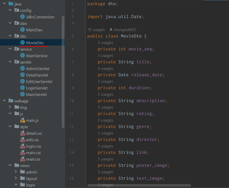This screenshot has height=188, width=229.
Task: Click the edit.css file icon
Action: tap(22, 140)
